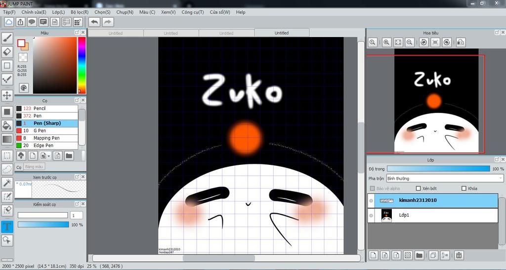The image size is (506, 270).
Task: Click the Zoom Out navigator icon
Action: tap(410, 42)
